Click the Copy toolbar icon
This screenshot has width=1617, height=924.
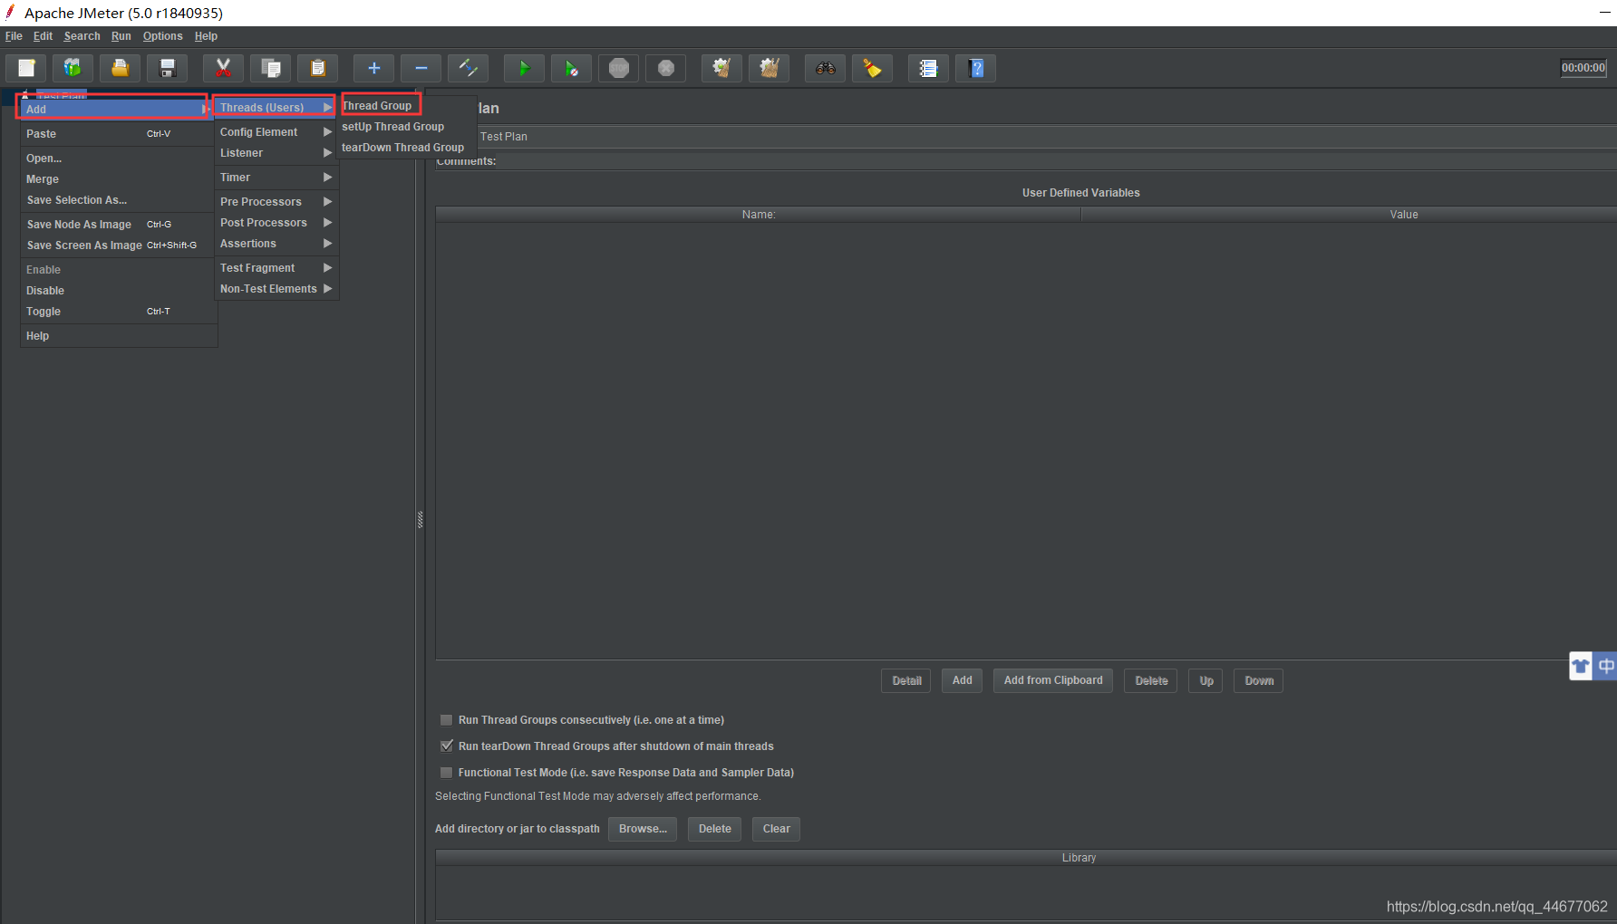pos(270,68)
